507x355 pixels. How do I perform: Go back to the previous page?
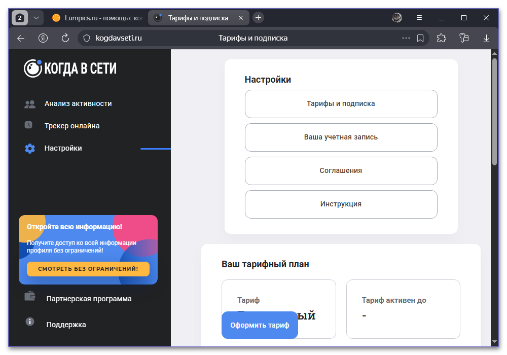pyautogui.click(x=21, y=38)
